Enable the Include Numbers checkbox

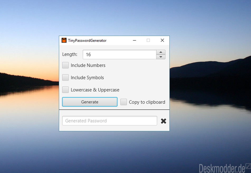tap(65, 65)
